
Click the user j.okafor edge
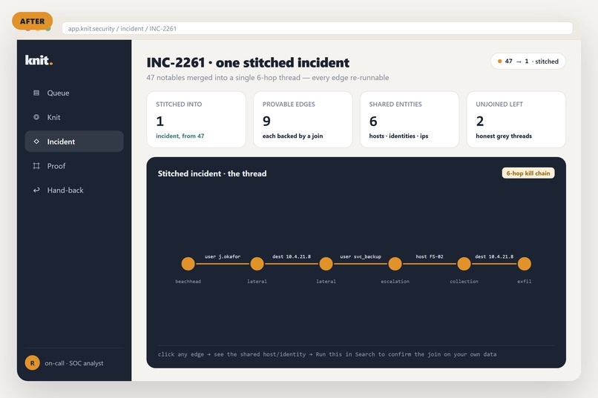(223, 264)
